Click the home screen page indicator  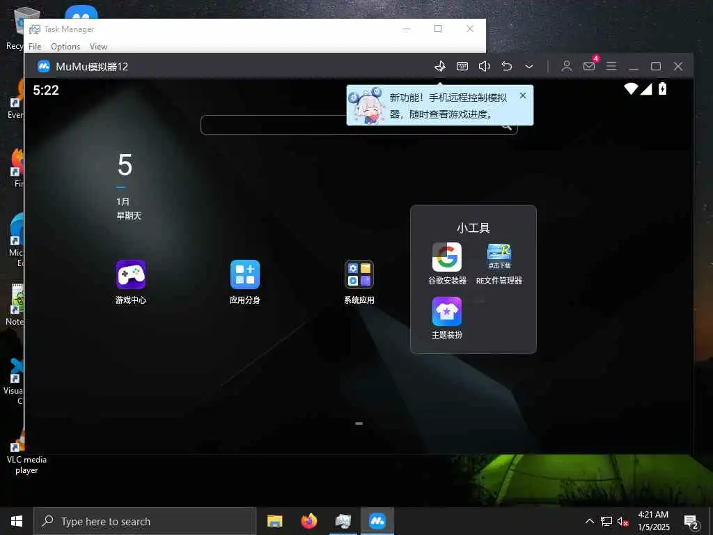point(359,424)
